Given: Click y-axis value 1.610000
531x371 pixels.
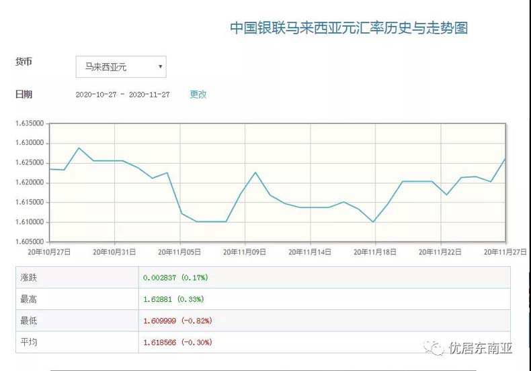Looking at the screenshot, I should [x=30, y=222].
